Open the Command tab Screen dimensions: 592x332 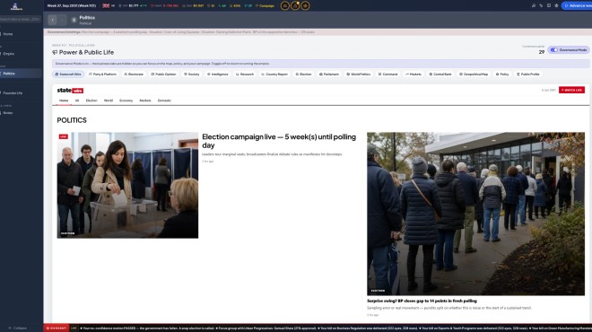click(388, 74)
